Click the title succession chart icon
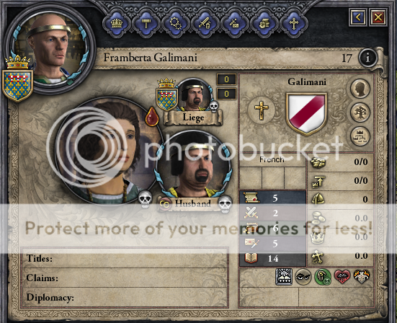The image size is (397, 323). coord(360,136)
